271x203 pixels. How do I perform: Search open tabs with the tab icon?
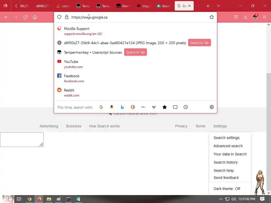pyautogui.click(x=175, y=107)
